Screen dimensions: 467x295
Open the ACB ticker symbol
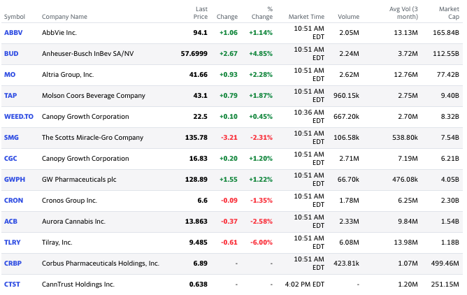(10, 222)
